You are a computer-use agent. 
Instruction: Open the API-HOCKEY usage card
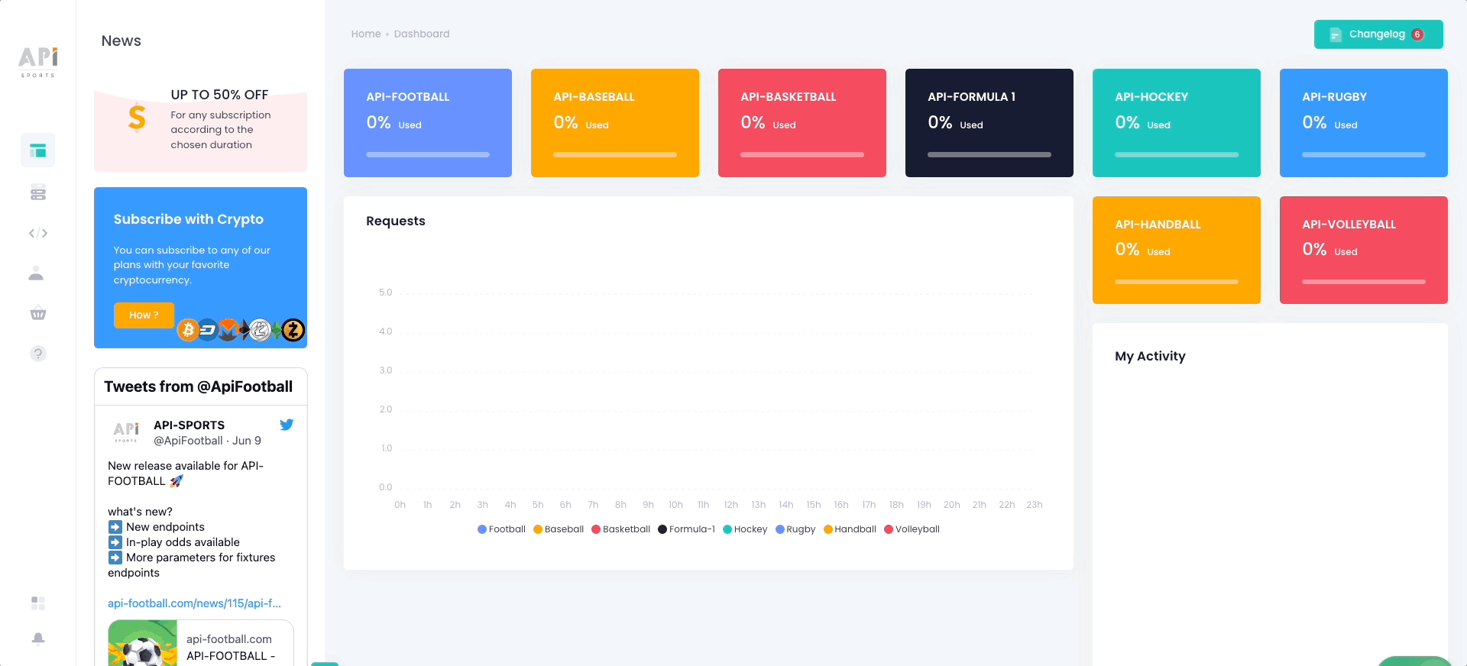pyautogui.click(x=1177, y=123)
